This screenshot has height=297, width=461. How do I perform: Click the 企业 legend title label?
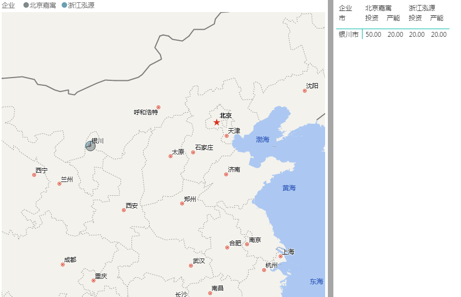click(8, 5)
